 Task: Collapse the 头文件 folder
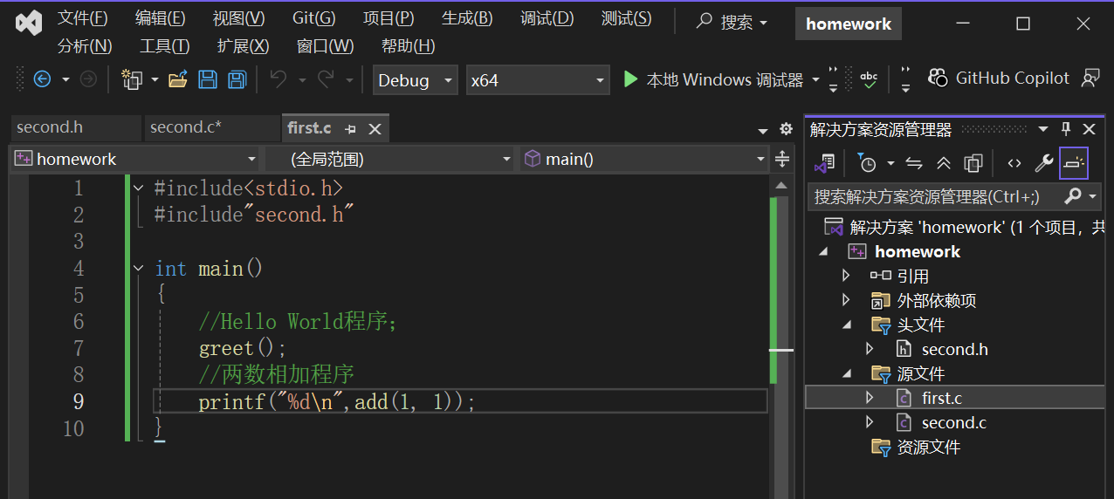point(847,325)
